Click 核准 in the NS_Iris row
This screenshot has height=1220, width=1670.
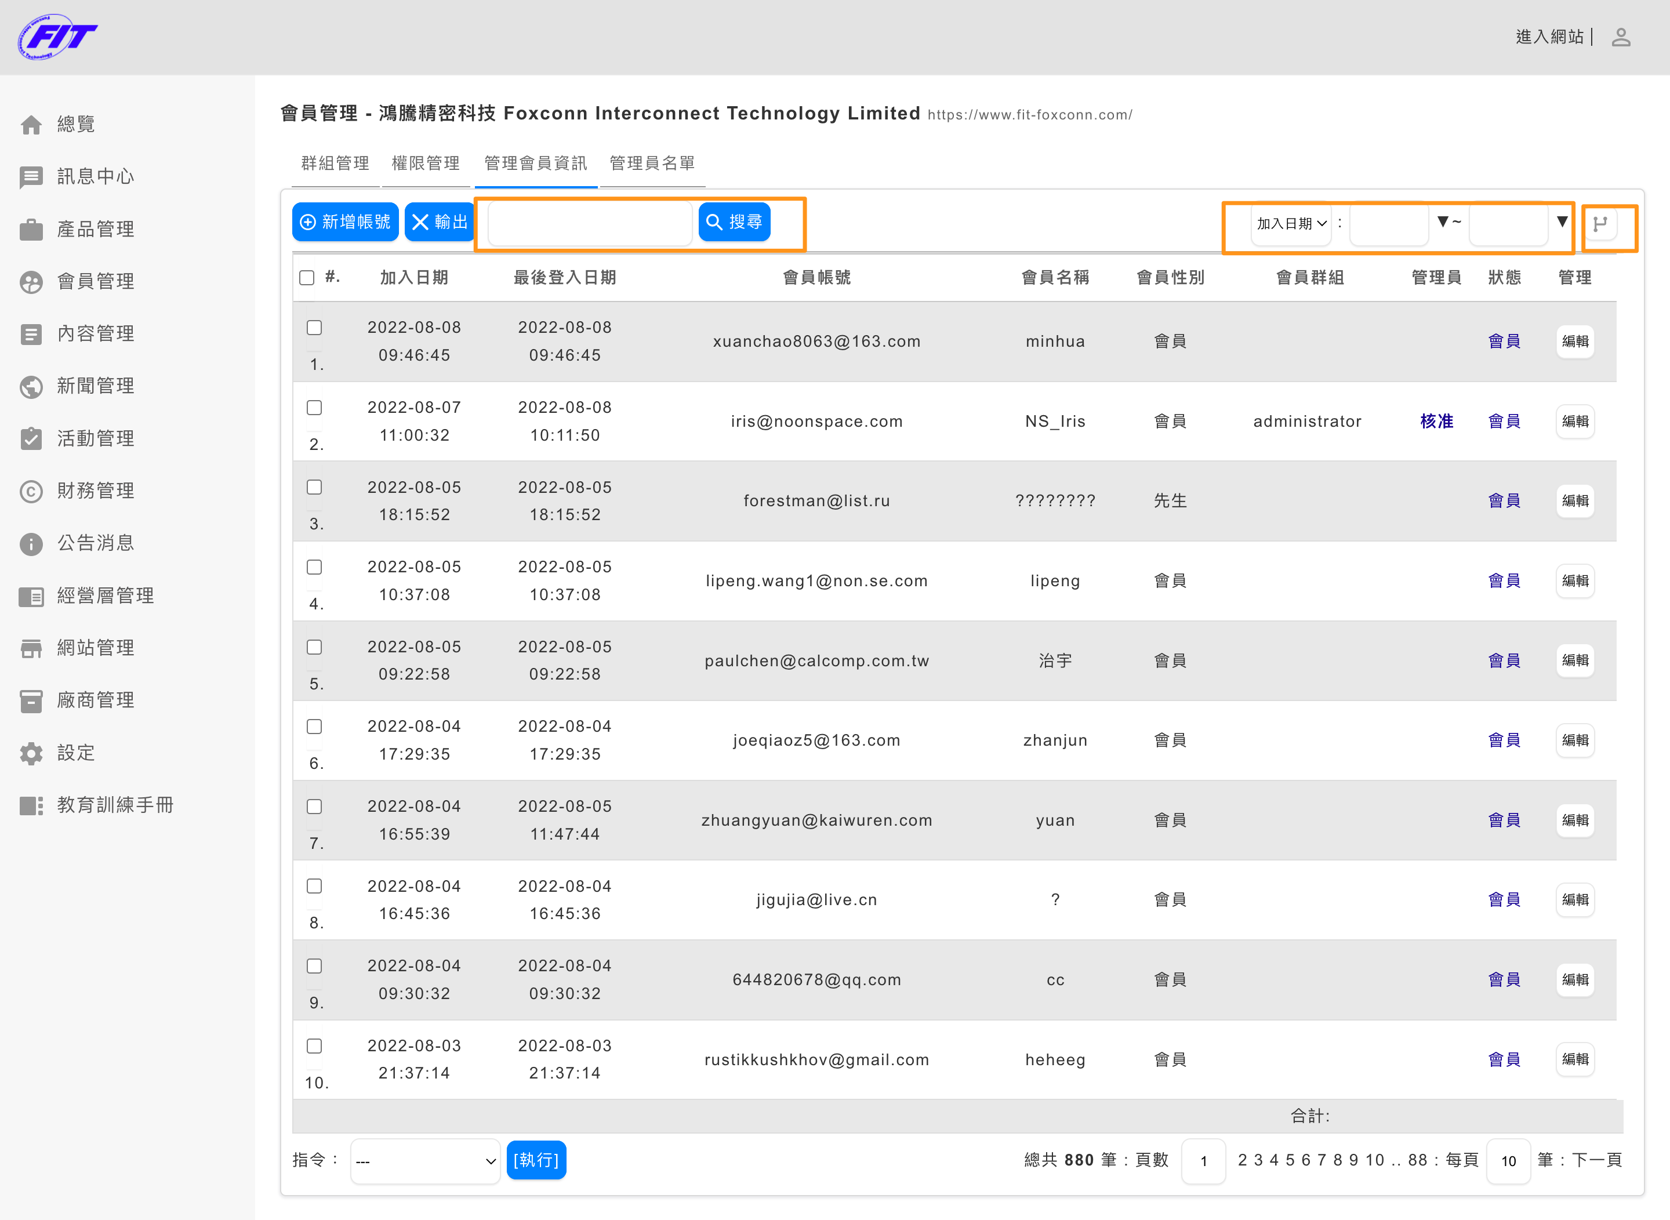point(1436,421)
